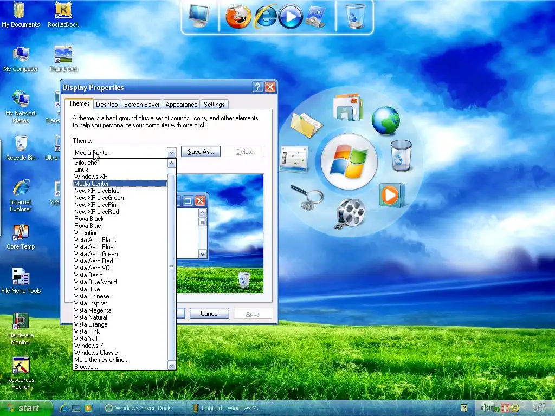555x416 pixels.
Task: Open the Thumb Win desktop shortcut
Action: click(63, 59)
